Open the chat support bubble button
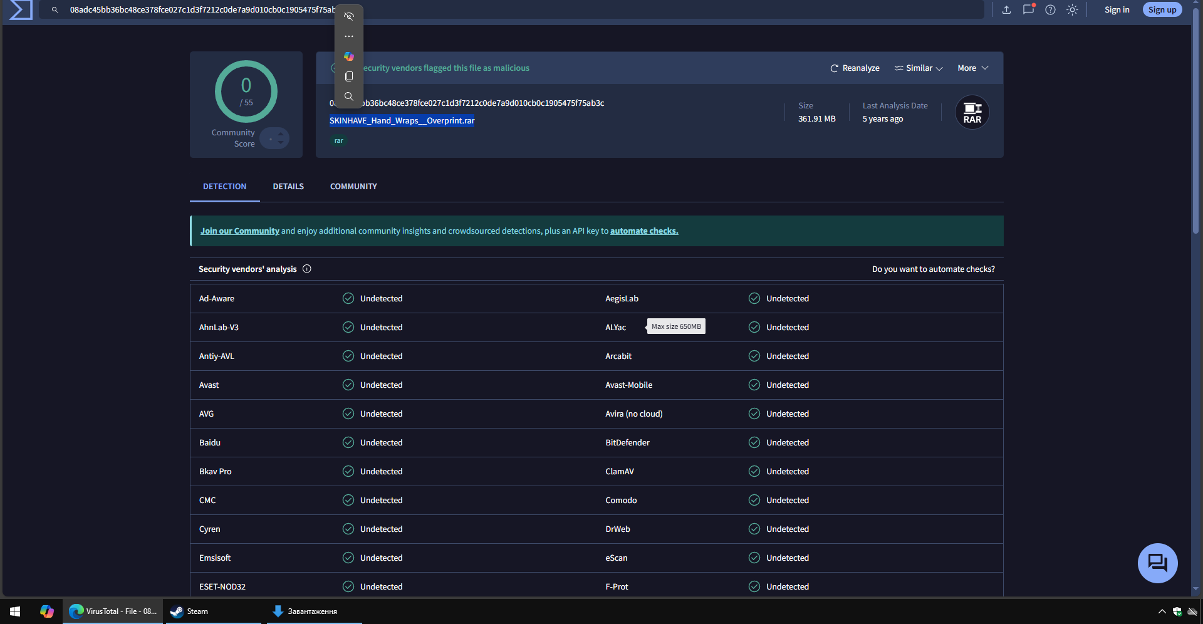The width and height of the screenshot is (1203, 624). [1157, 563]
